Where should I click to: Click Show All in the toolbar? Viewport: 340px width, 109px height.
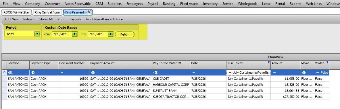pyautogui.click(x=46, y=19)
